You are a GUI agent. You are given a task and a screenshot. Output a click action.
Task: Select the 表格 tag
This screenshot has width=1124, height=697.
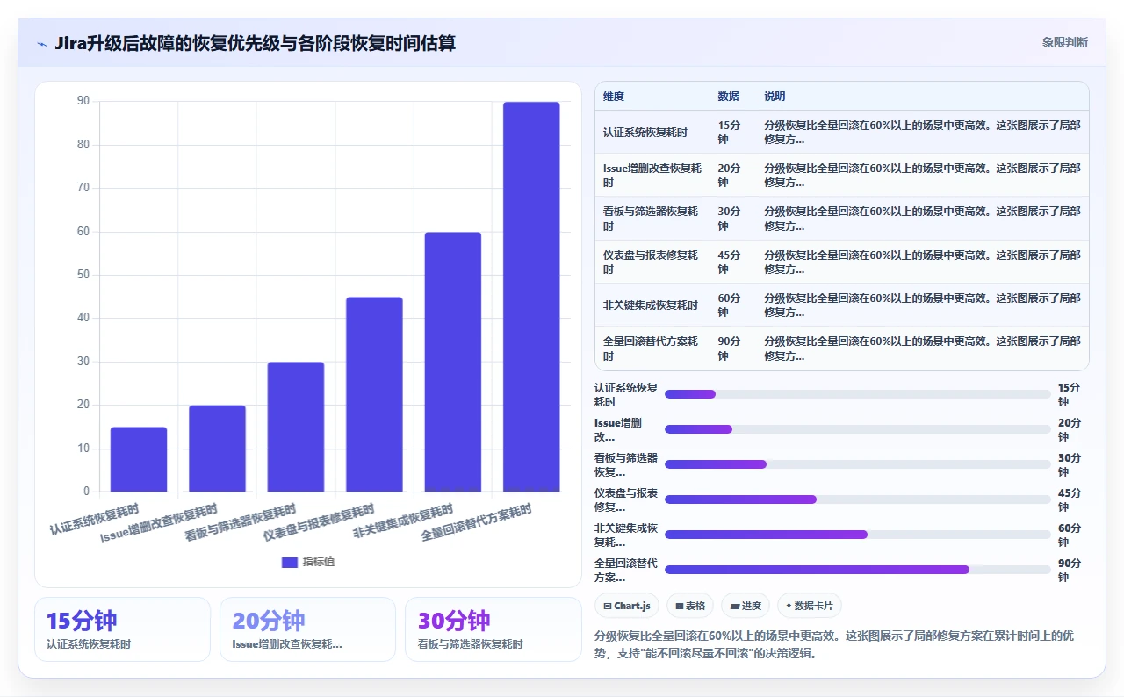pos(690,606)
